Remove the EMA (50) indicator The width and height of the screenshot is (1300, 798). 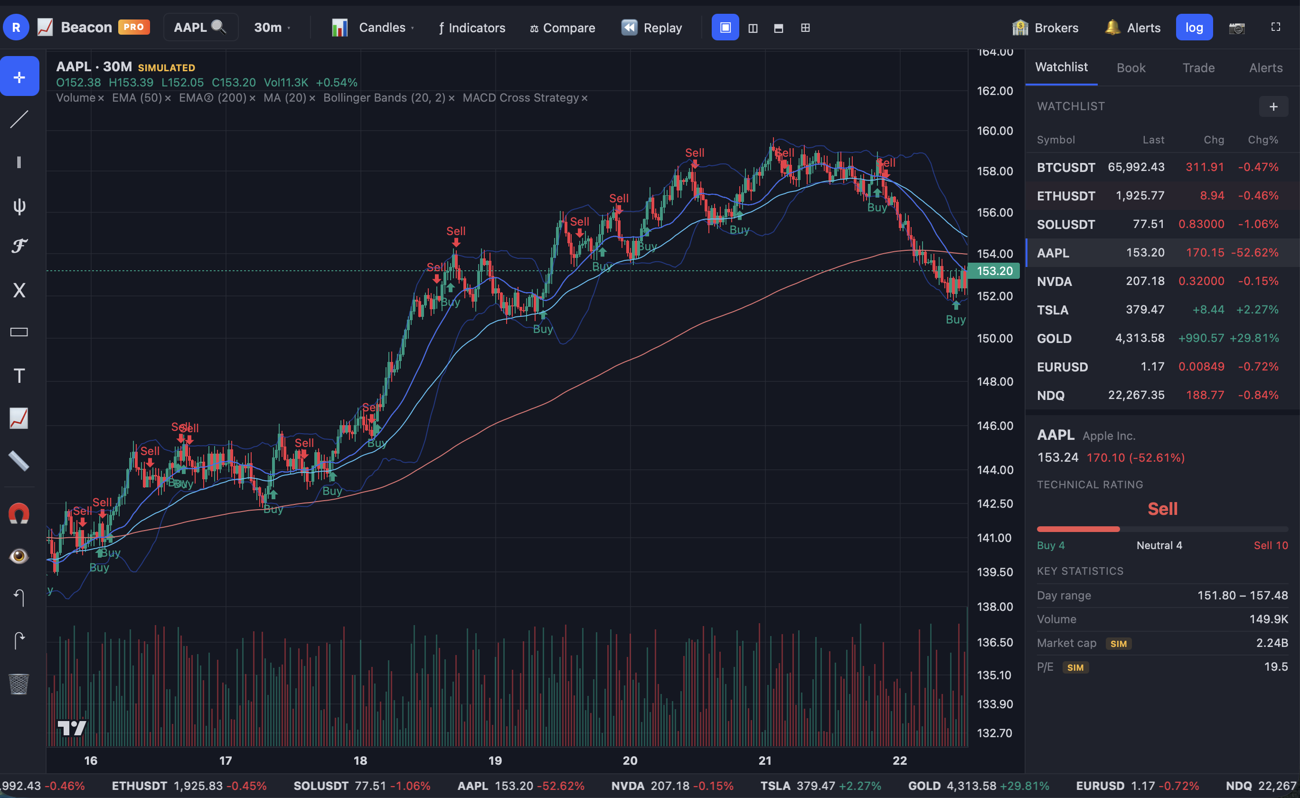pos(168,98)
